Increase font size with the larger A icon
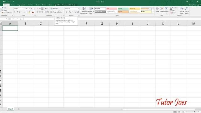Image resolution: width=201 pixels, height=113 pixels. click(x=32, y=8)
